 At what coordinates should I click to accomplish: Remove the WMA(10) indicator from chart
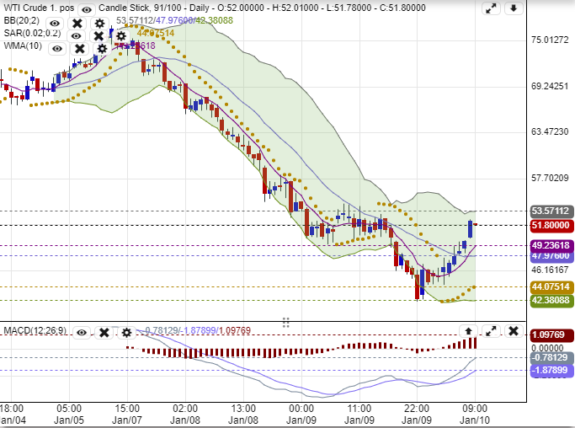point(80,48)
